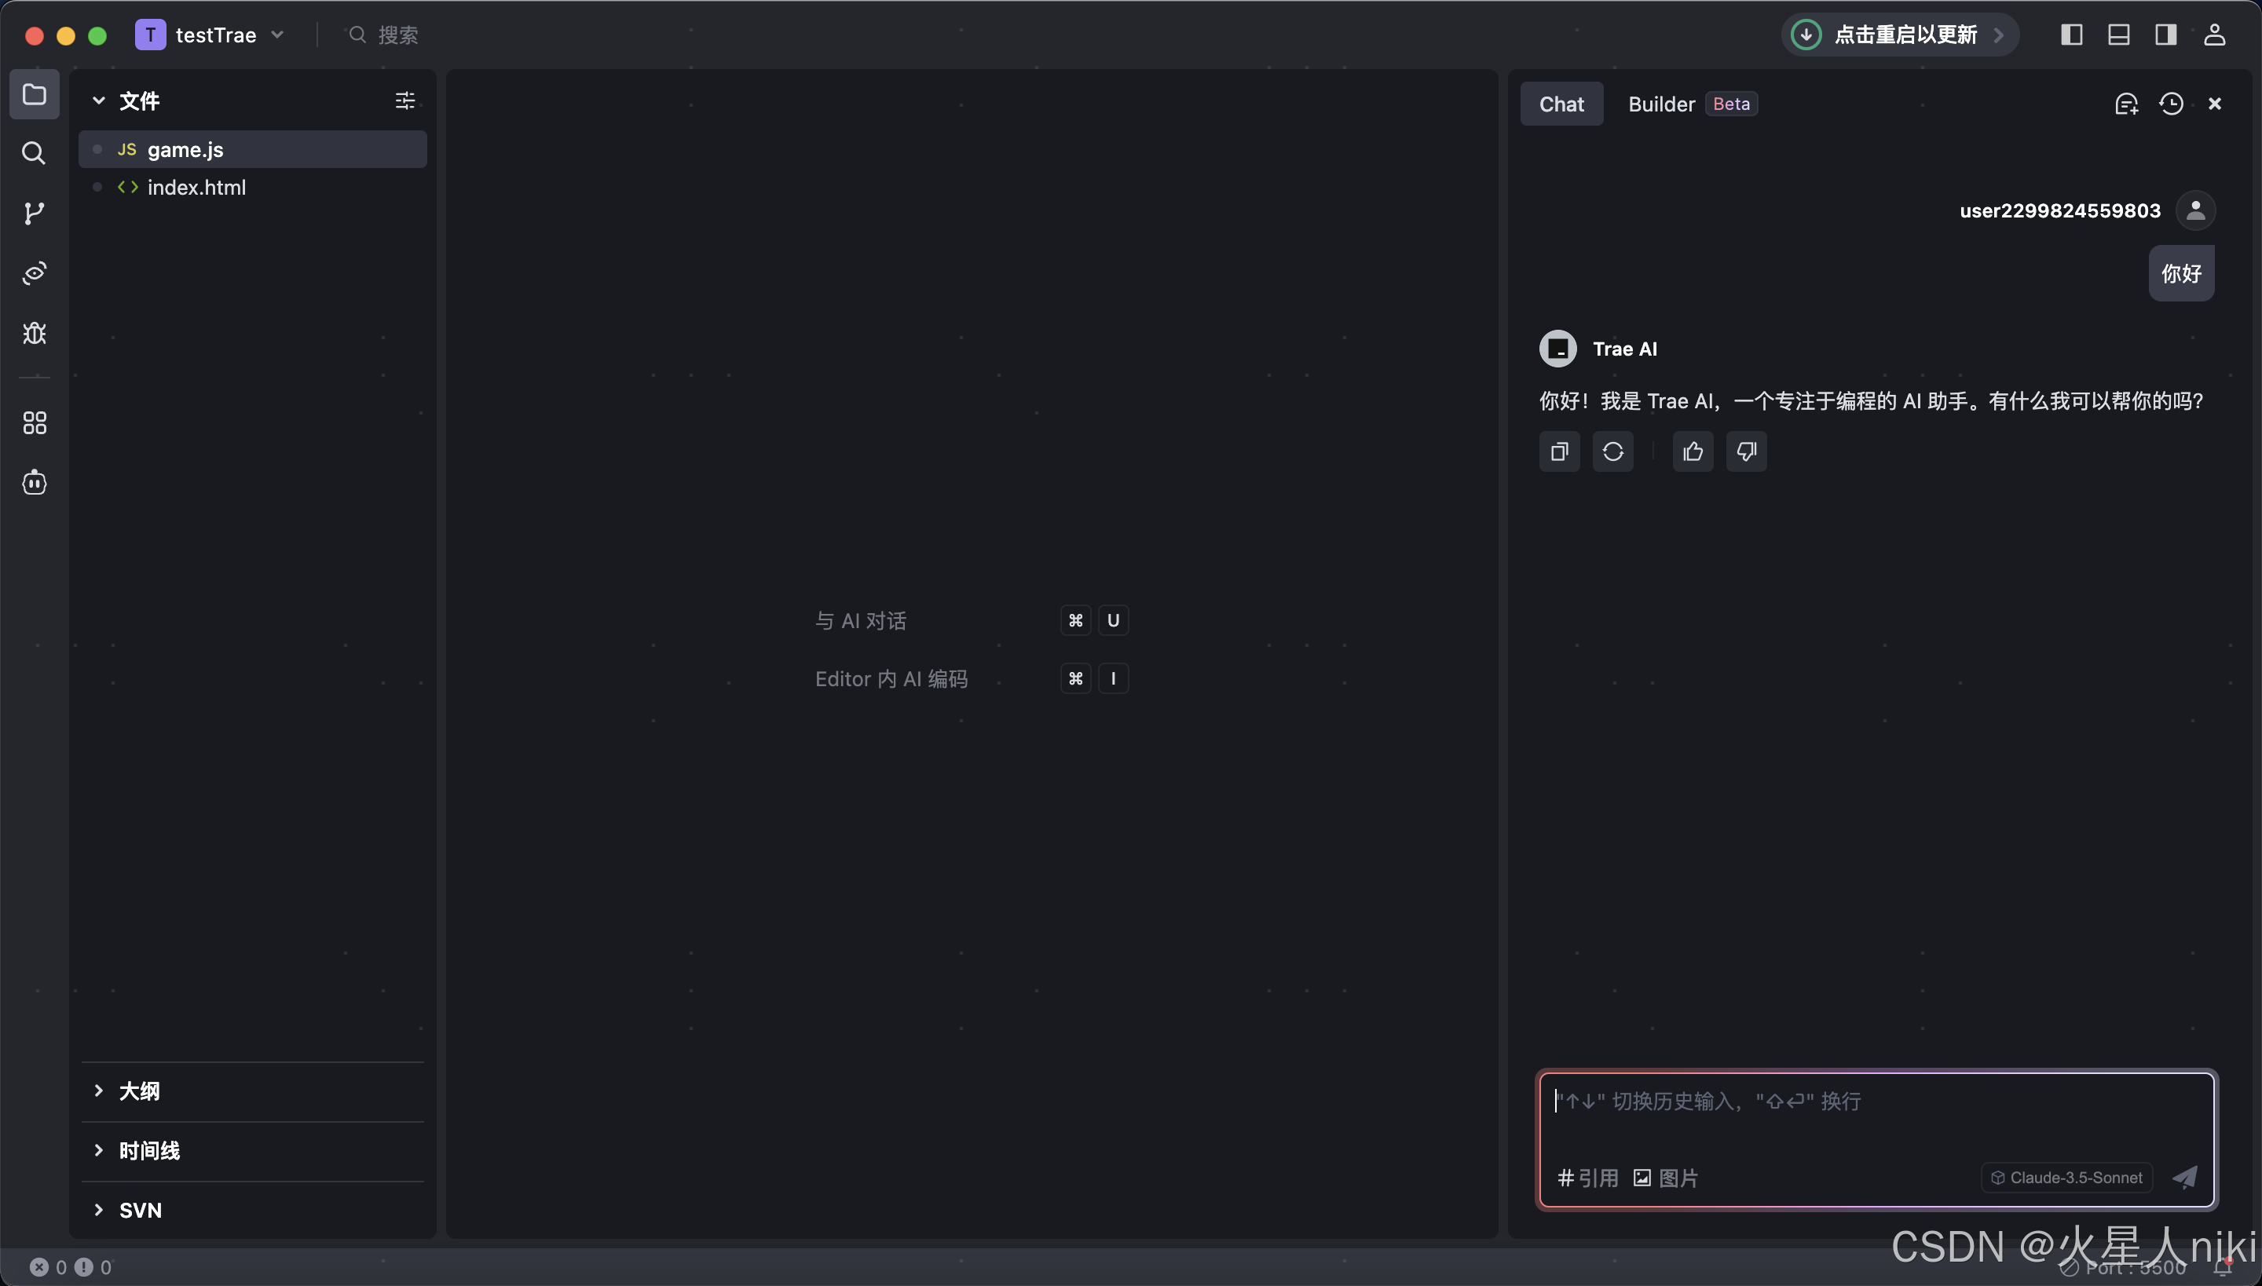Expand the SVN section
This screenshot has width=2262, height=1286.
coord(141,1209)
